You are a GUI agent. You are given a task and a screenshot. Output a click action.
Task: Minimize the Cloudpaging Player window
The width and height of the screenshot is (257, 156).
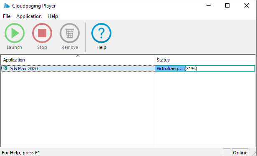click(209, 6)
